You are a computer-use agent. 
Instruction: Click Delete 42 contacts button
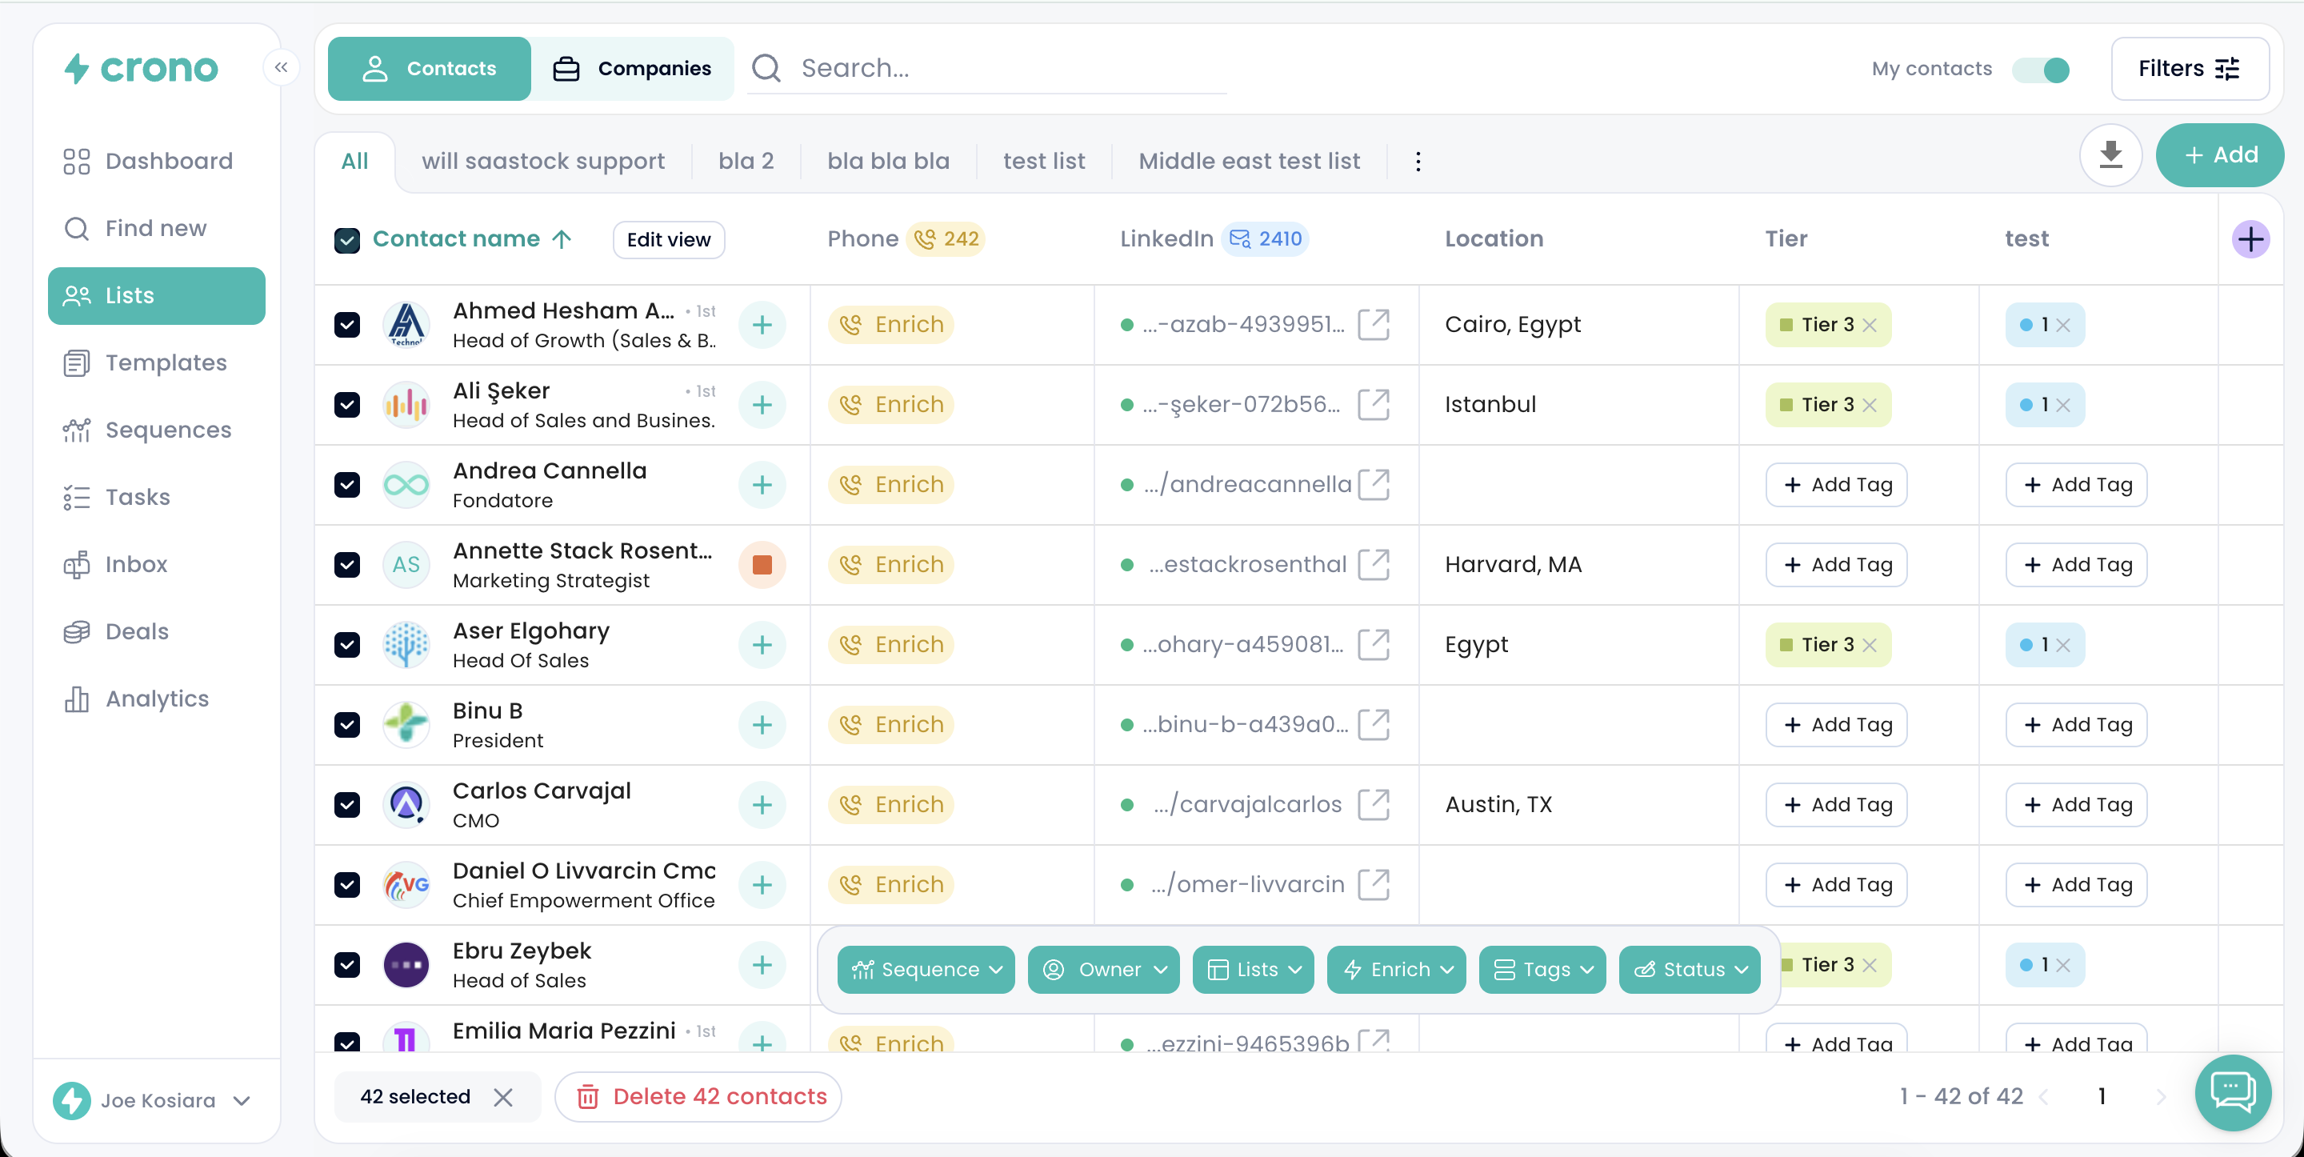(x=698, y=1096)
